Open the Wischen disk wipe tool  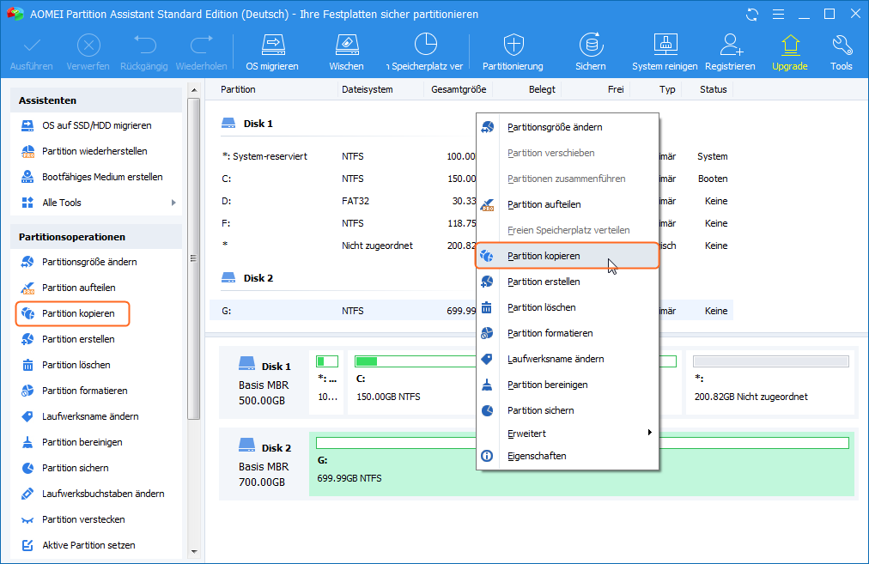346,52
